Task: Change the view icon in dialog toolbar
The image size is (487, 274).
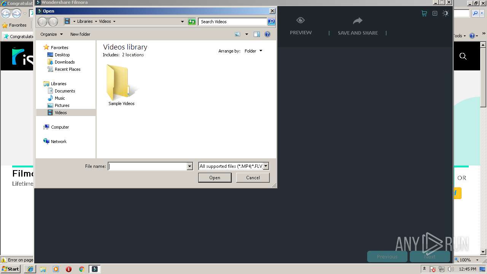Action: [238, 34]
